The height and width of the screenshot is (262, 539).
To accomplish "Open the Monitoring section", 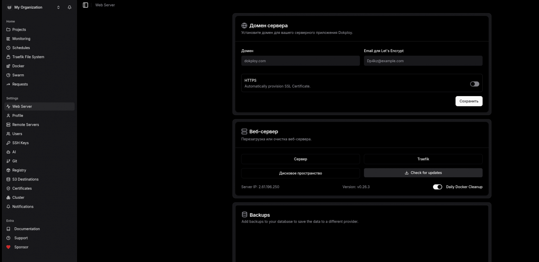I will [21, 39].
